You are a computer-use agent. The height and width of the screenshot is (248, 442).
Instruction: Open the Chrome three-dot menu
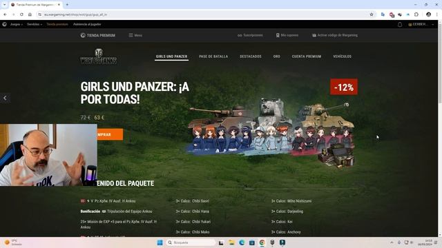coord(437,14)
